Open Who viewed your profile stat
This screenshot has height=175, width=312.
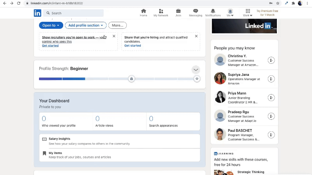click(x=66, y=121)
